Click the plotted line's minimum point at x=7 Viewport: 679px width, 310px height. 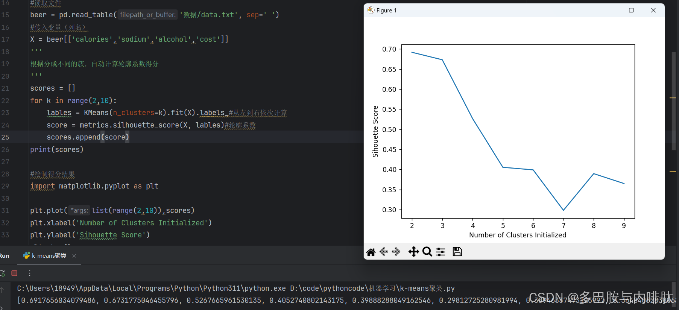[564, 210]
